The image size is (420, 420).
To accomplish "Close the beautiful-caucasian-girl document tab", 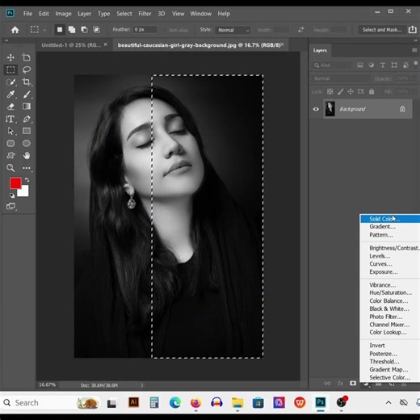I will [282, 44].
